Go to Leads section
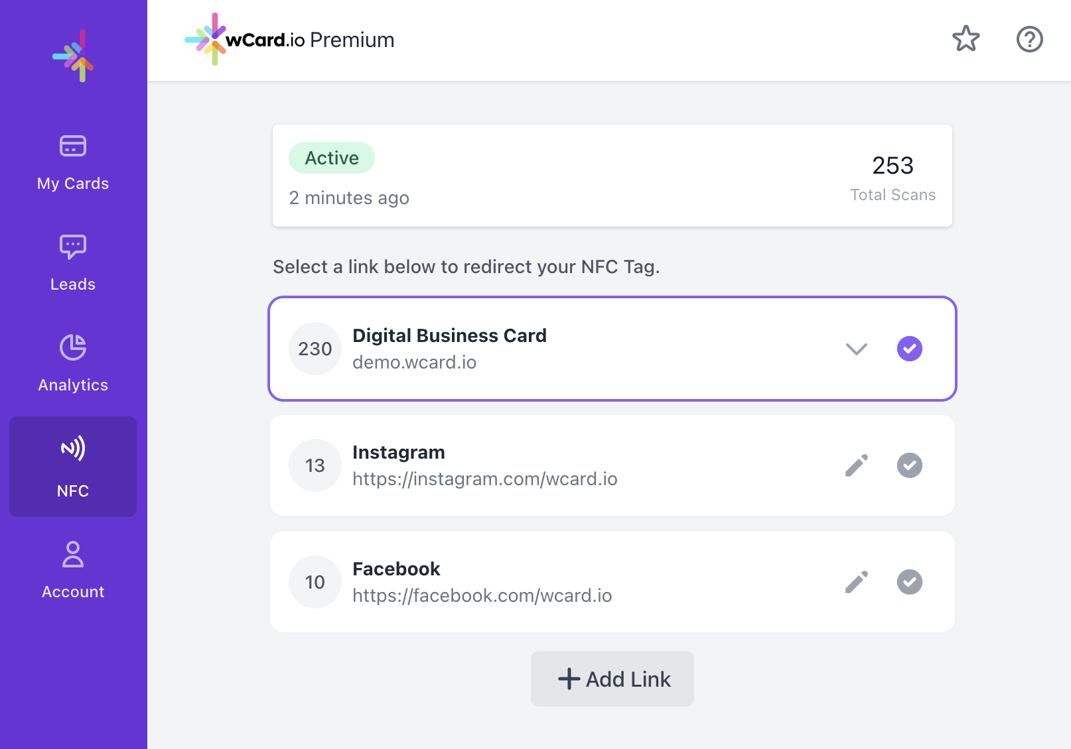 (73, 263)
